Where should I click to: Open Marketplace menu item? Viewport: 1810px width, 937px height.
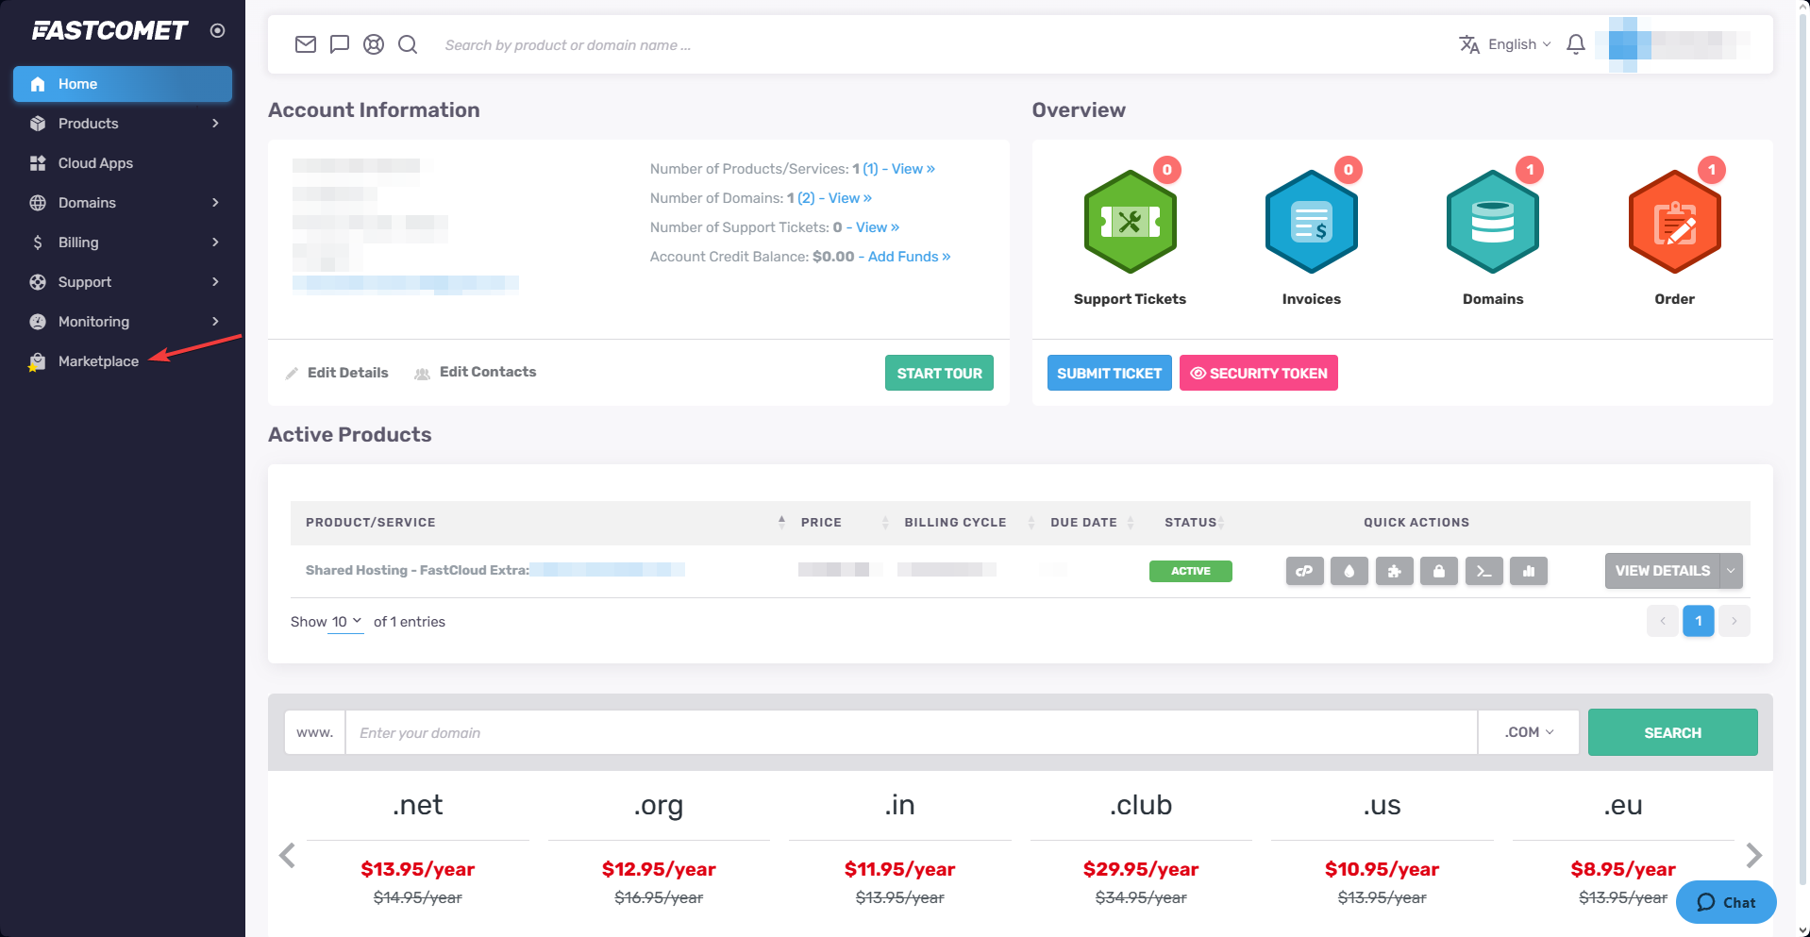(x=123, y=361)
